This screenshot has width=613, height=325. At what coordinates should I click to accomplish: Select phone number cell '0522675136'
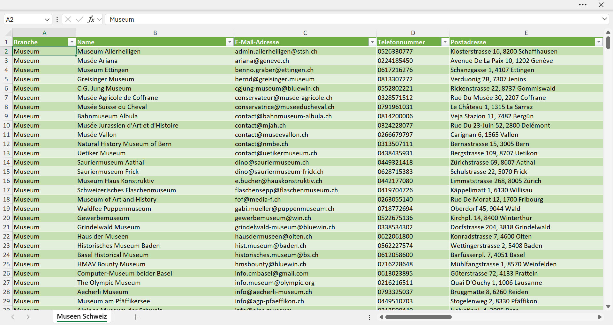pyautogui.click(x=413, y=218)
